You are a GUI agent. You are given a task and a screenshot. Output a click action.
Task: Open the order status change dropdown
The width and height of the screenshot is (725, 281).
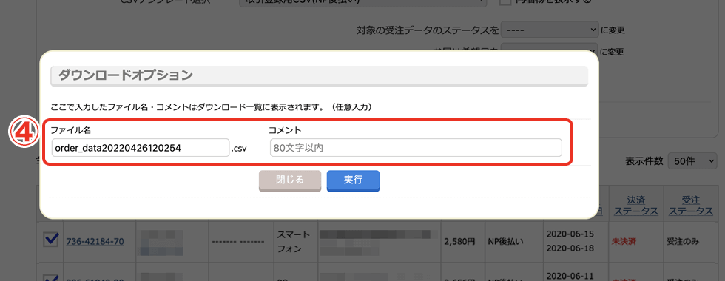tap(550, 30)
